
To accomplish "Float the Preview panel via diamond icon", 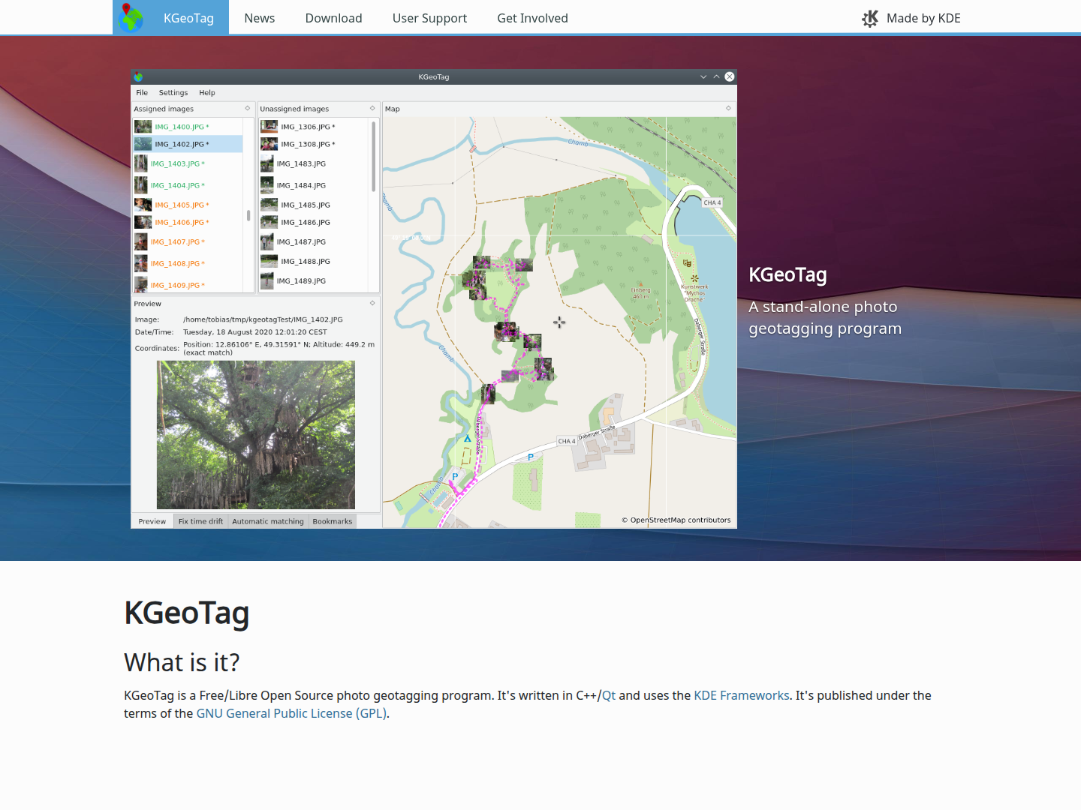I will point(372,303).
